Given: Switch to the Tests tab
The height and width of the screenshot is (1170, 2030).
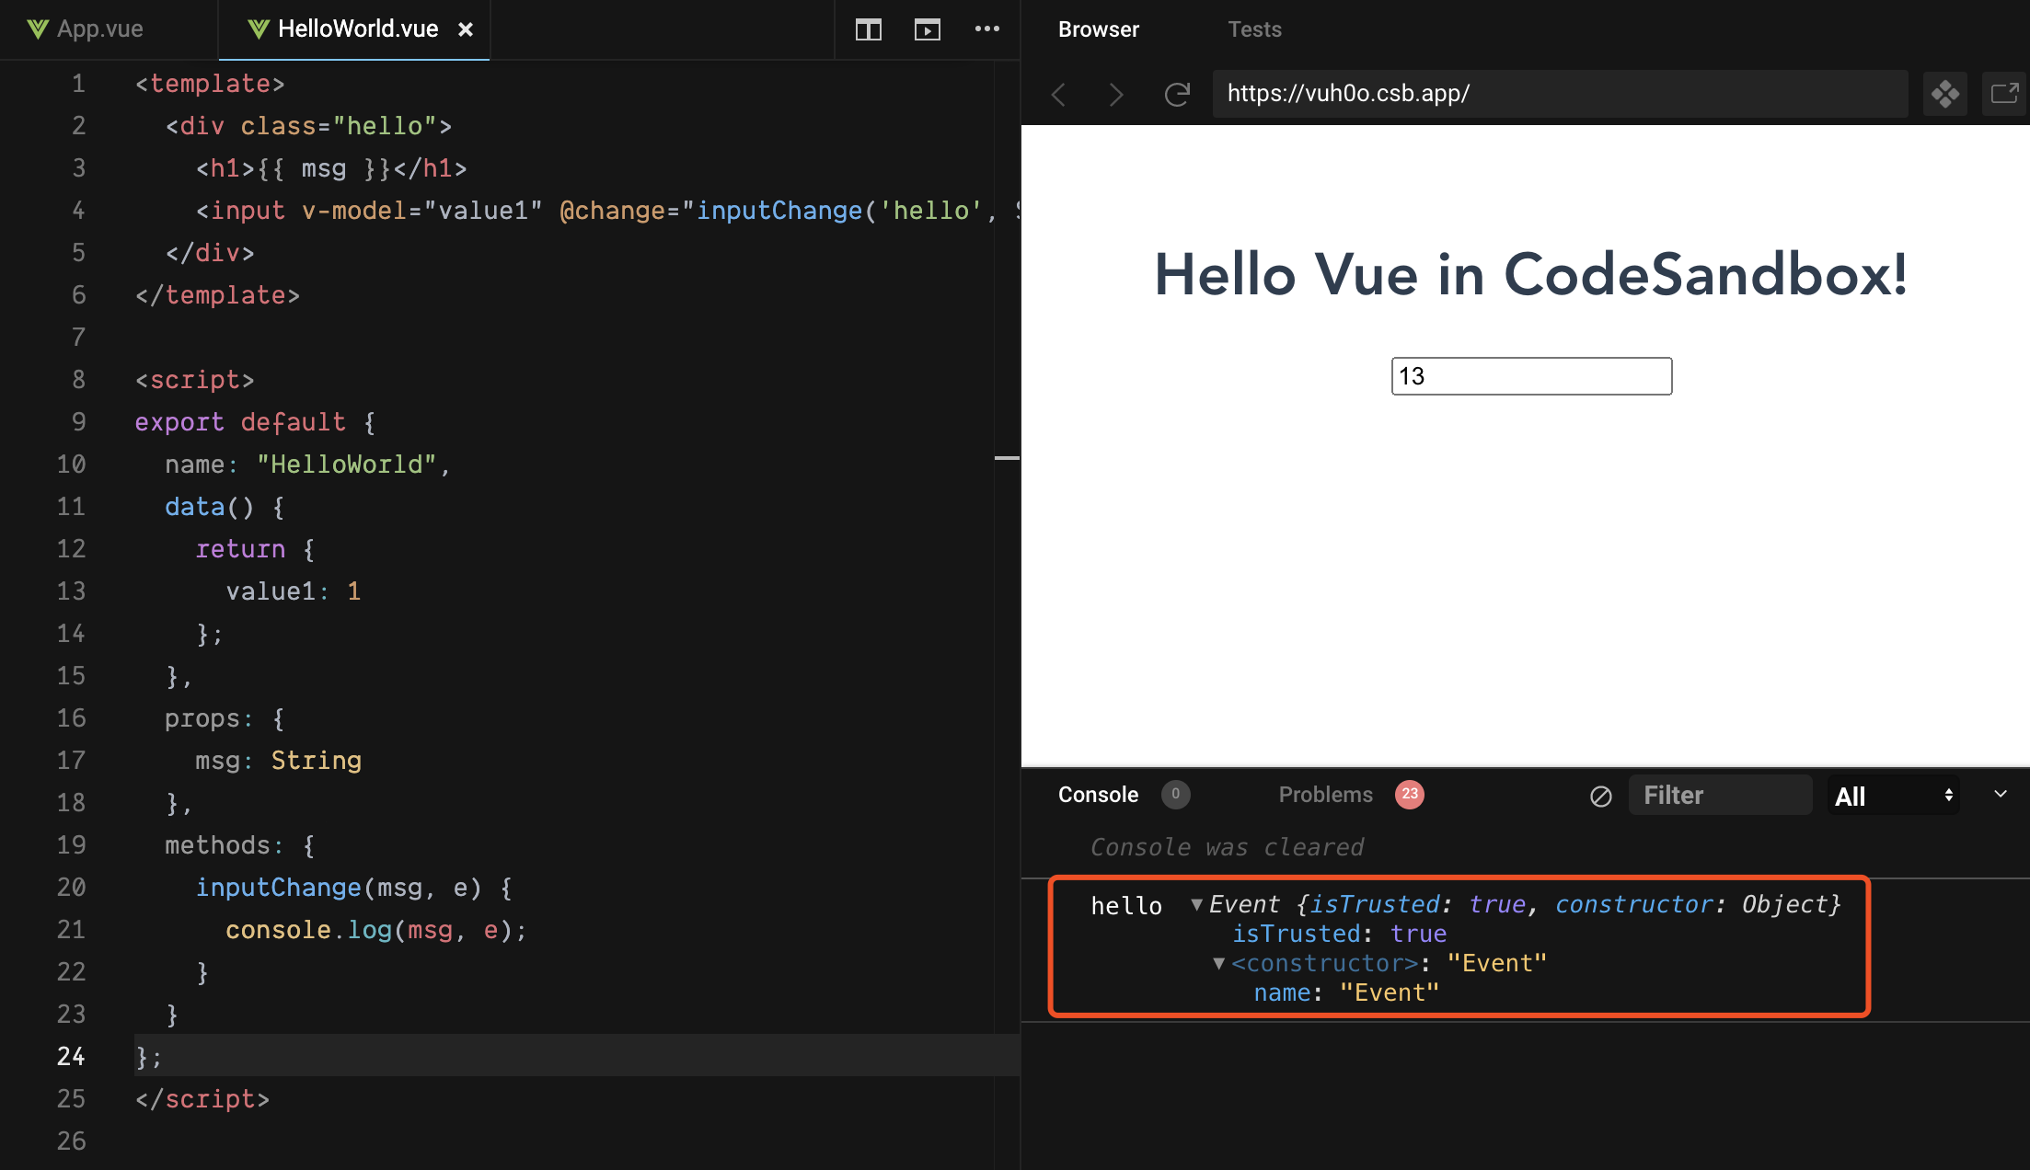Looking at the screenshot, I should tap(1254, 29).
